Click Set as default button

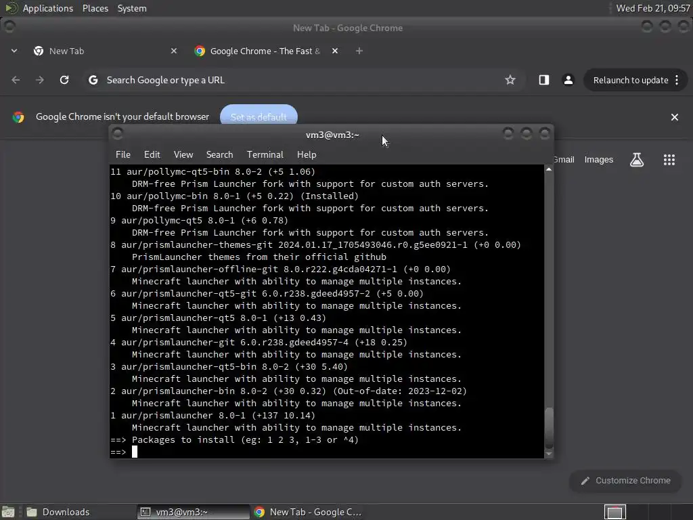point(259,116)
